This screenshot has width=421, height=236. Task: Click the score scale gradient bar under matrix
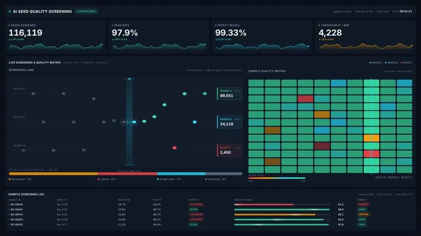coord(277,178)
